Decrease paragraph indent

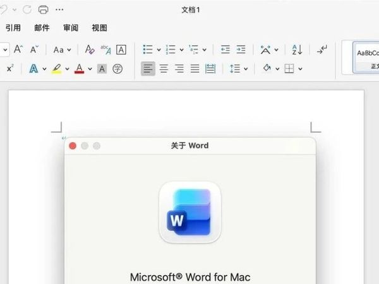(226, 49)
